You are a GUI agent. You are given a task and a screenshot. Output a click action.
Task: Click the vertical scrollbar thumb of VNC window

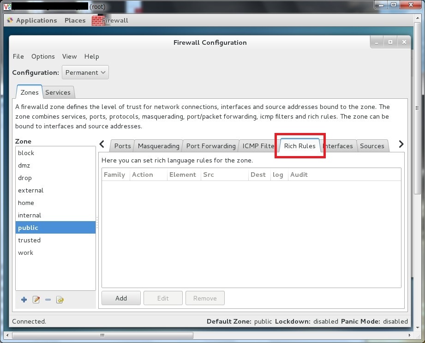click(418, 108)
